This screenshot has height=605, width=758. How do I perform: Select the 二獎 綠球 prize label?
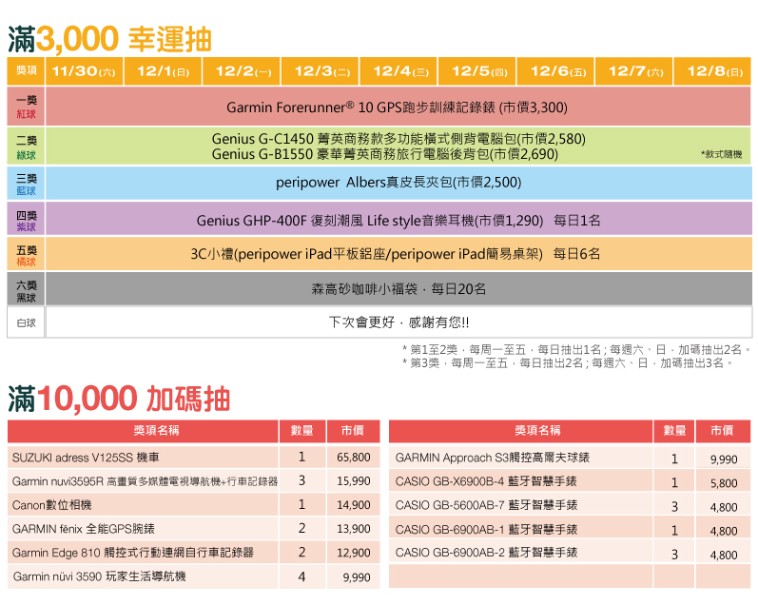tap(26, 146)
